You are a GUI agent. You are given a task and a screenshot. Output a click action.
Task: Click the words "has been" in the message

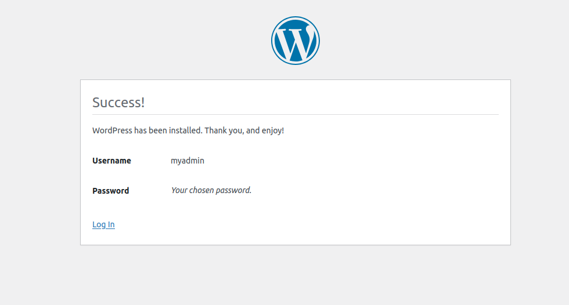[150, 130]
